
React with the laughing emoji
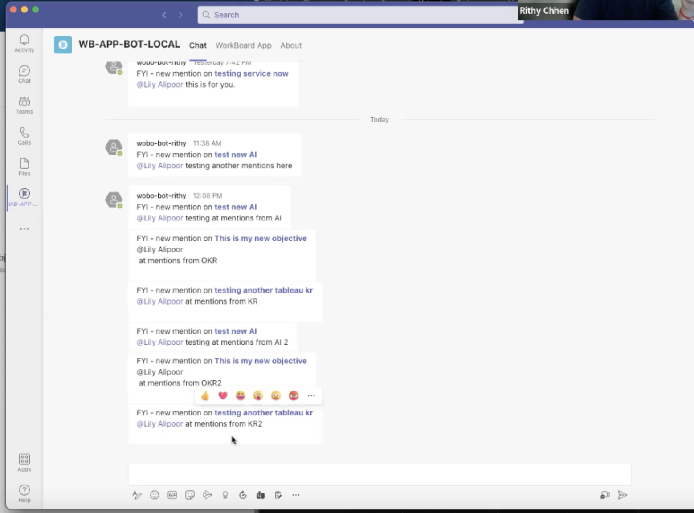point(241,395)
